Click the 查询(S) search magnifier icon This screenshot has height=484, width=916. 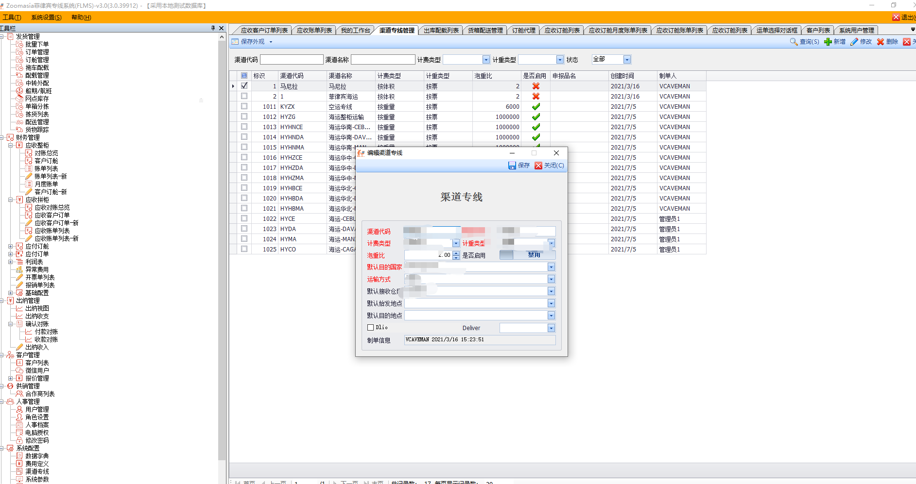794,42
